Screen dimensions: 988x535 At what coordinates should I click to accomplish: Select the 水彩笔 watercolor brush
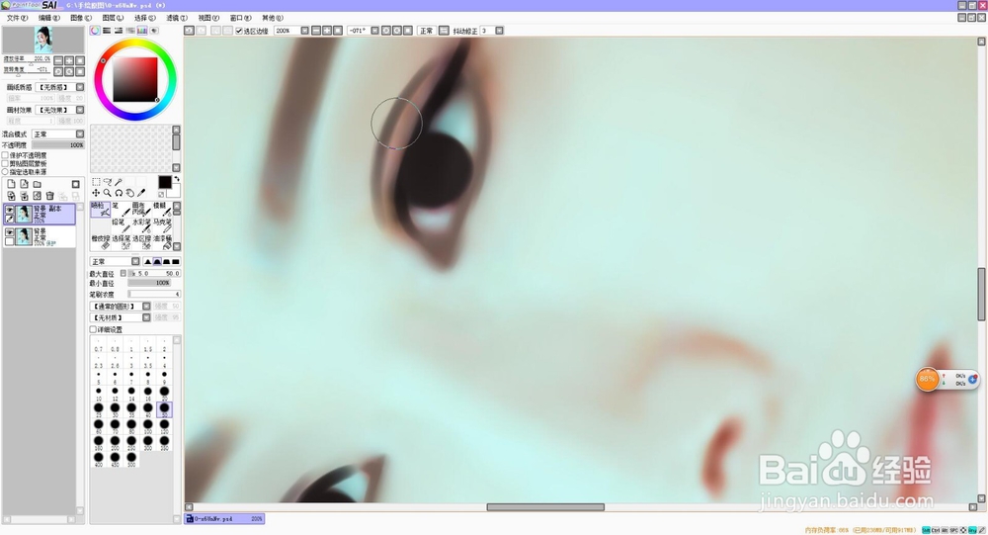pos(140,225)
